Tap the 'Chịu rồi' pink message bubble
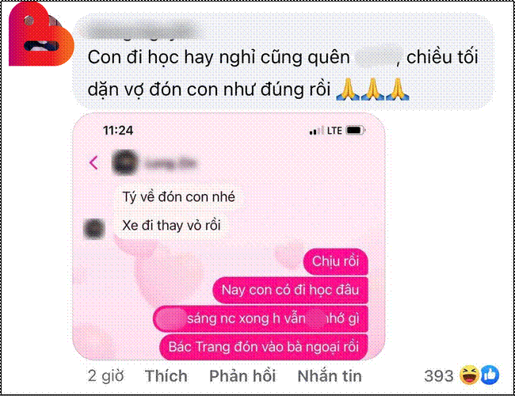Viewport: 515px width, 396px height. click(x=335, y=261)
